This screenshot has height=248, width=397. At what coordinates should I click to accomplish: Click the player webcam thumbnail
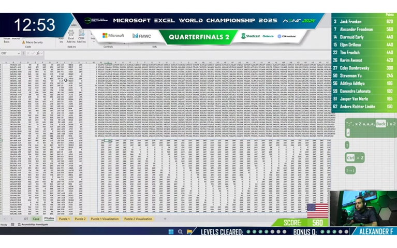pos(363,208)
